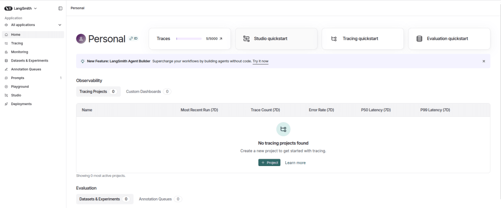This screenshot has width=501, height=208.
Task: Launch the Playground from sidebar
Action: 20,86
